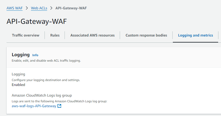The height and width of the screenshot is (116, 221).
Task: Open the Rules tab
Action: coord(55,35)
